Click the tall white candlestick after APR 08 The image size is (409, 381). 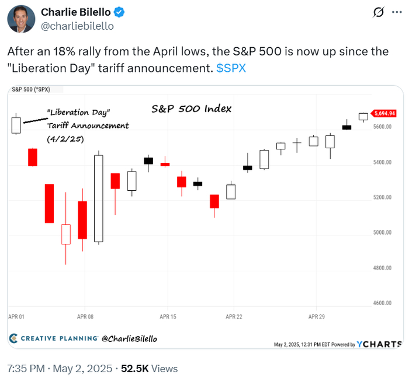tap(99, 198)
